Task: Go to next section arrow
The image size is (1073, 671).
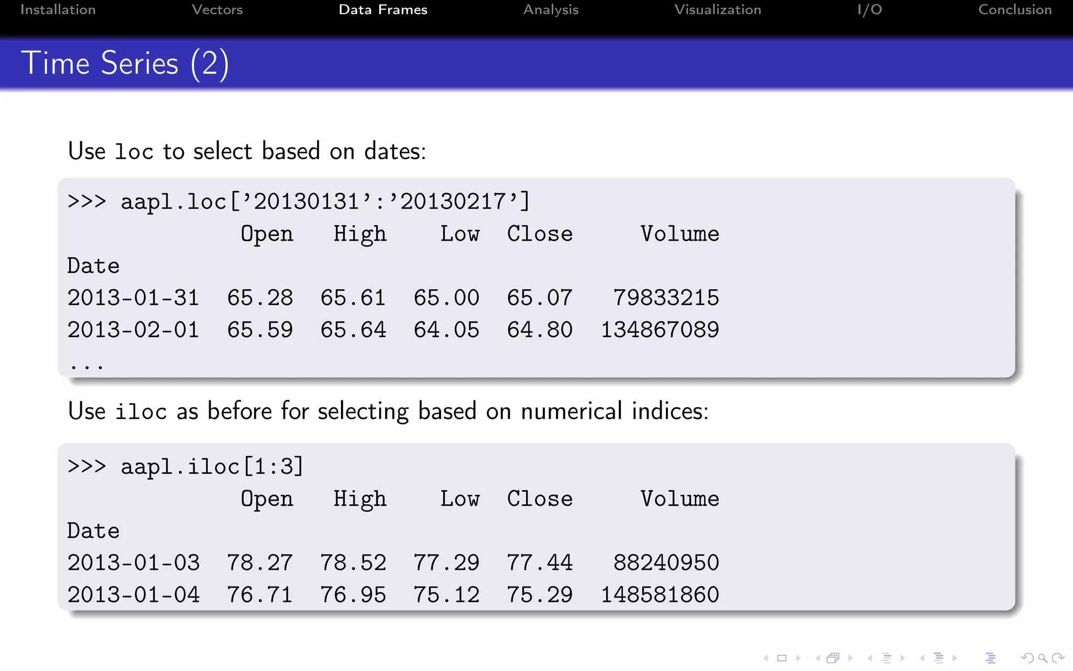Action: click(955, 658)
